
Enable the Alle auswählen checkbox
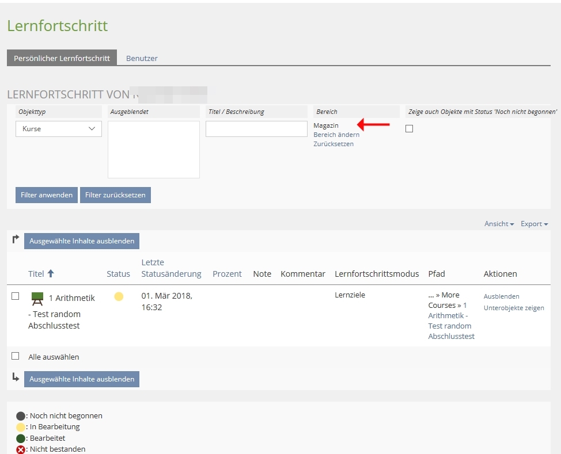16,356
